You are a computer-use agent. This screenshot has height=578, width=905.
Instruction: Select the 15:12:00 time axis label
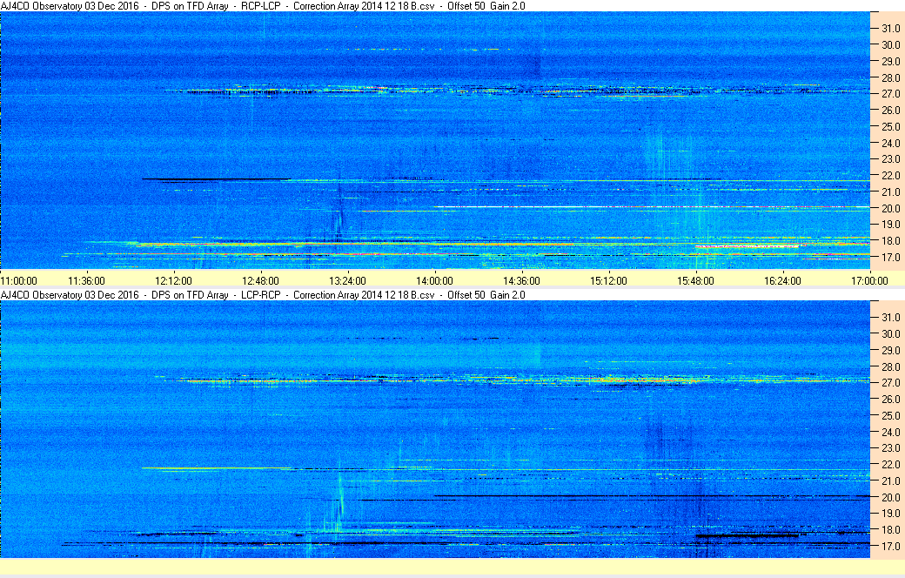608,280
